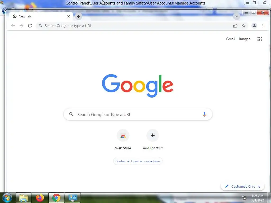Click the share this page icon

235,26
